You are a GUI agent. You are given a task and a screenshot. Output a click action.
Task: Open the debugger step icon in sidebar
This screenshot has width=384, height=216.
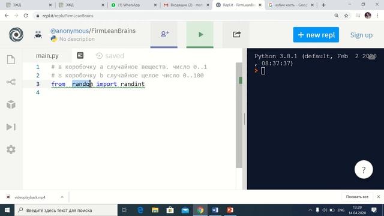coord(11,127)
